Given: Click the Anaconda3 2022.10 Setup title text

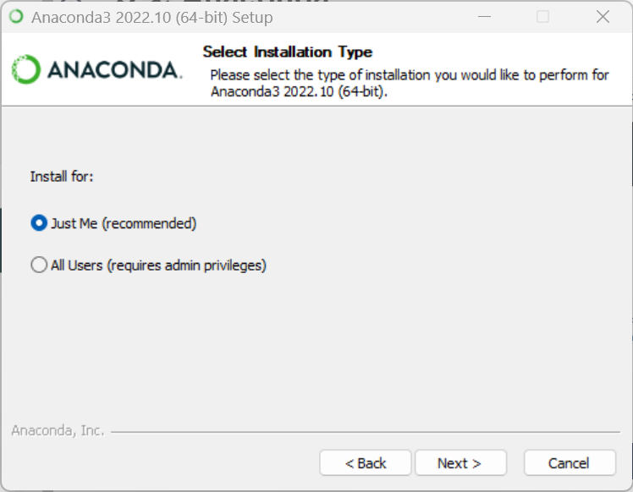Looking at the screenshot, I should coord(152,18).
